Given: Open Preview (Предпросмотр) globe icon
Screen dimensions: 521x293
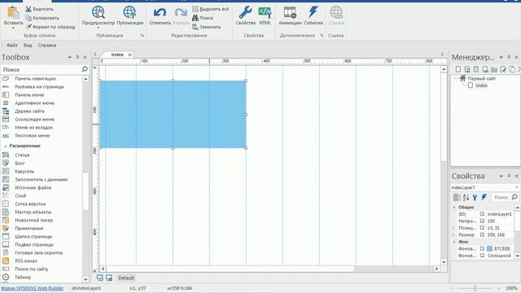Looking at the screenshot, I should (99, 13).
